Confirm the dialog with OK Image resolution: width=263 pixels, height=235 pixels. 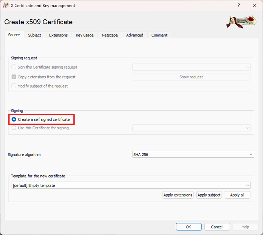pos(188,227)
